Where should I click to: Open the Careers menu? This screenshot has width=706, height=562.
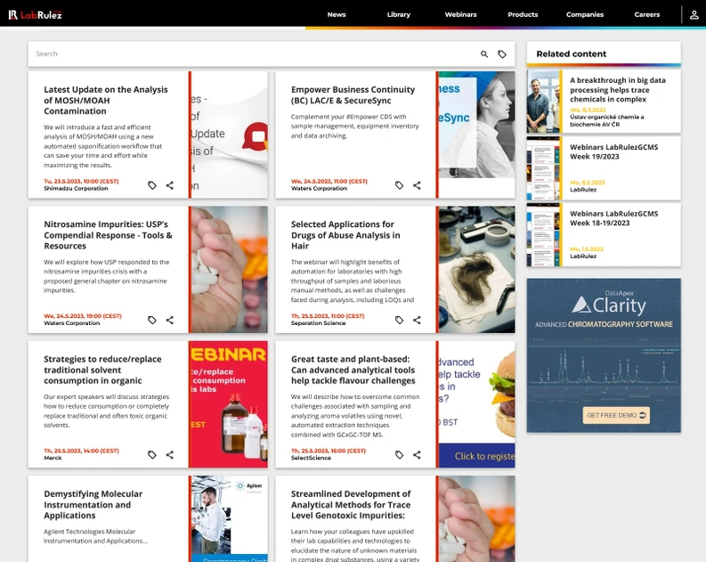tap(647, 14)
